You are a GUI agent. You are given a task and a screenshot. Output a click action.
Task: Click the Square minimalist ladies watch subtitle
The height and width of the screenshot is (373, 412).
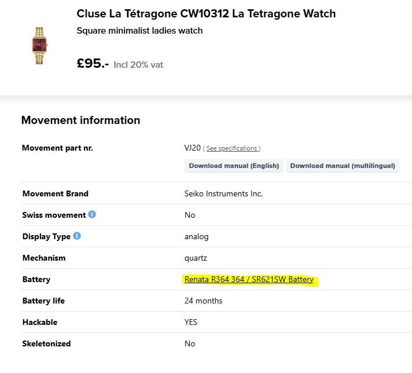[139, 31]
